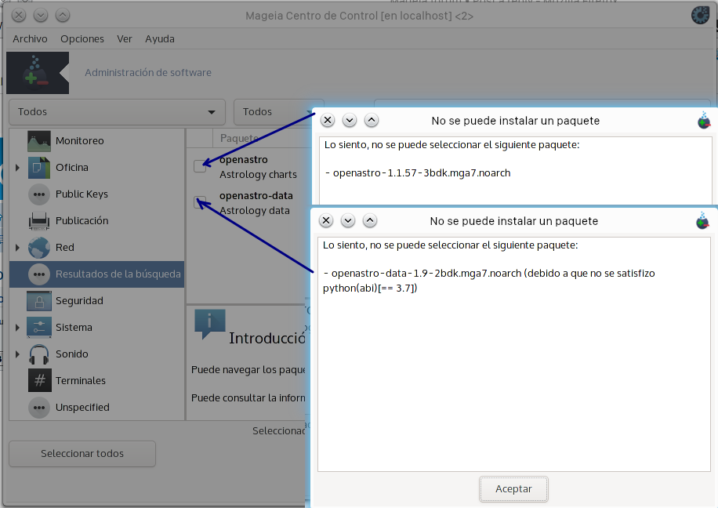
Task: Select the Terminales category label
Action: click(81, 381)
